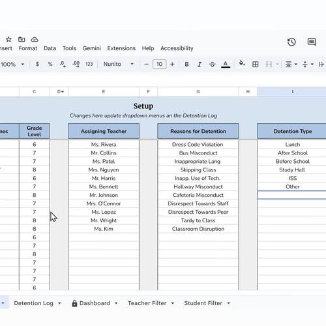
Task: Select the Skipping Class cell
Action: click(198, 170)
